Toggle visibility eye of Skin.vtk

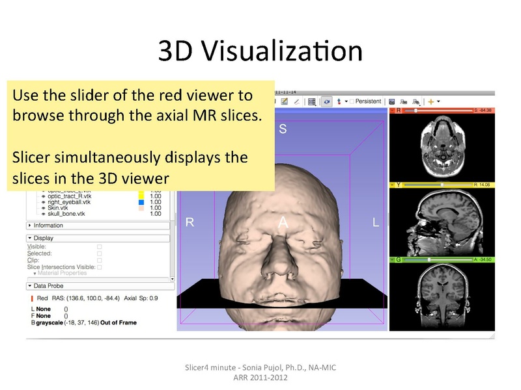(x=44, y=208)
